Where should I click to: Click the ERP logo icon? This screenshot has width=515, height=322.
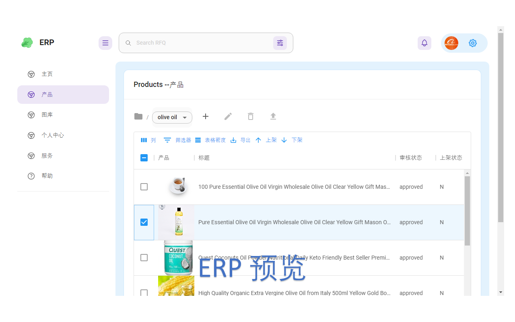(x=27, y=43)
